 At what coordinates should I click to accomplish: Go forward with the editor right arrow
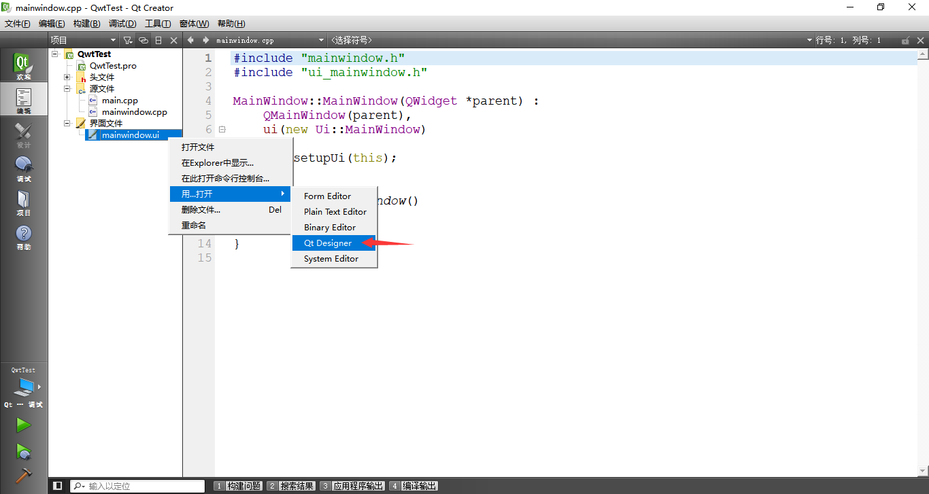tap(205, 40)
